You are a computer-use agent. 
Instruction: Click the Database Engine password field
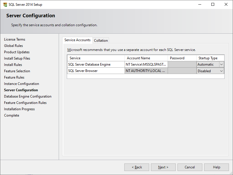click(x=182, y=64)
